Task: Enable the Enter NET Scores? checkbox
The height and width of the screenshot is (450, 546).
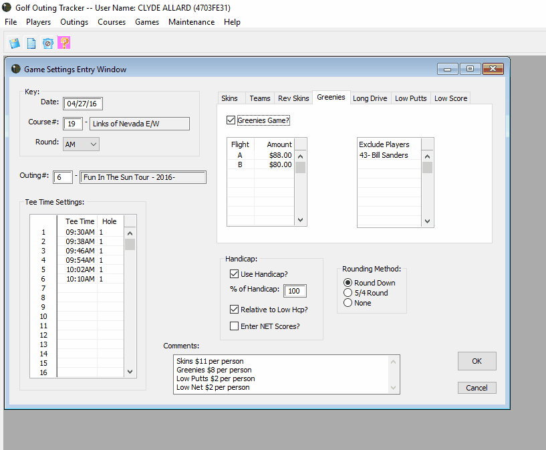Action: point(234,326)
